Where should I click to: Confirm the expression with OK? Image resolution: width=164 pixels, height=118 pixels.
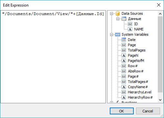click(x=122, y=111)
